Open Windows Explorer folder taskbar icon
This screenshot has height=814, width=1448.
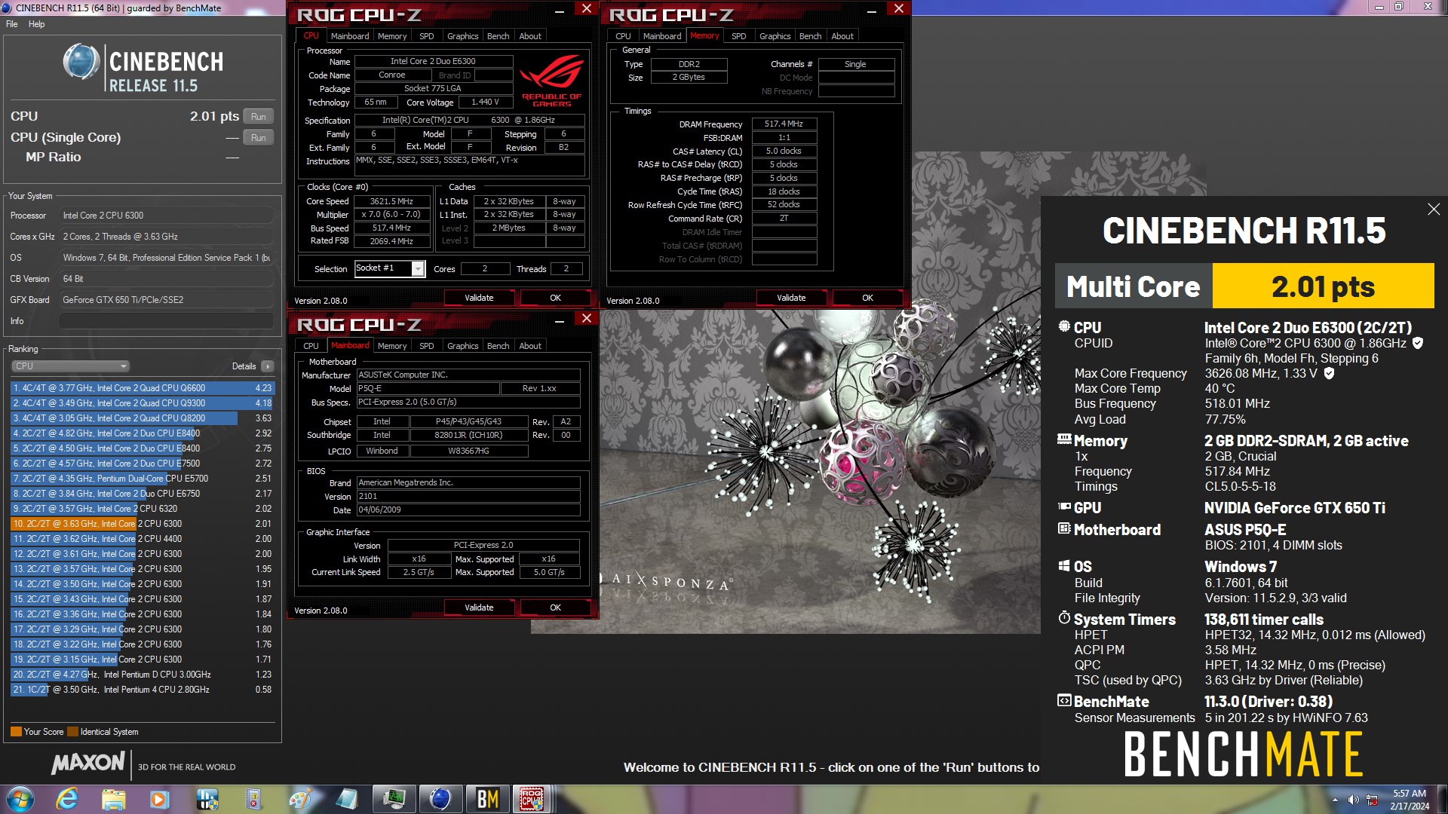113,799
